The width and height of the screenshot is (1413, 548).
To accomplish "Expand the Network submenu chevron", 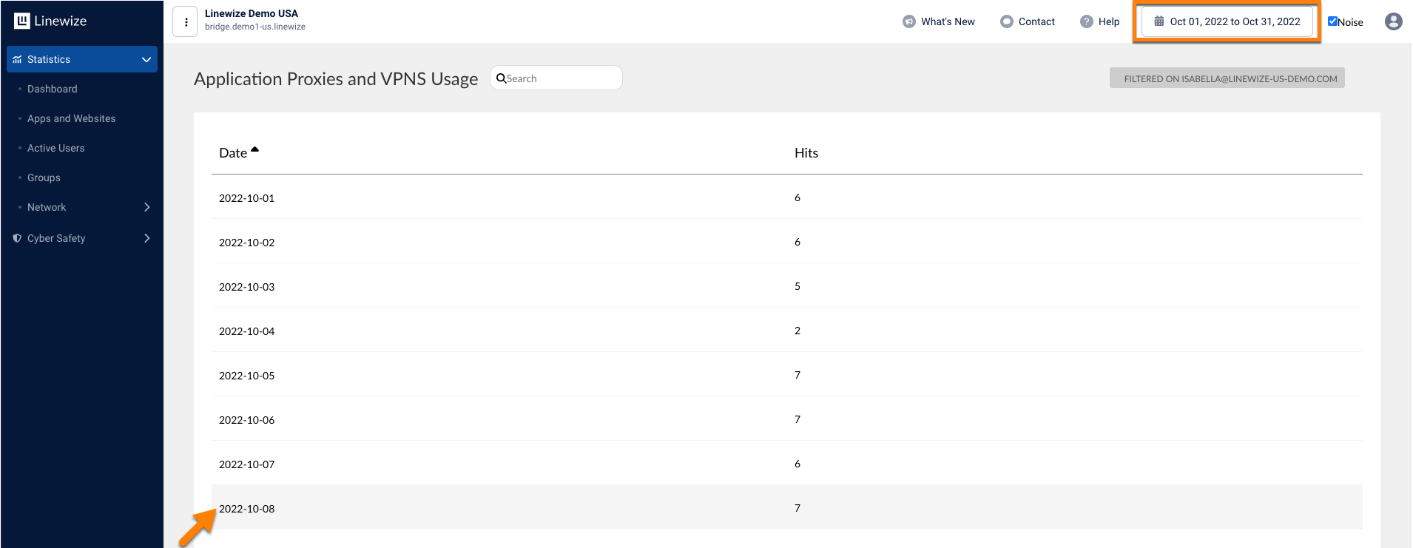I will tap(146, 207).
